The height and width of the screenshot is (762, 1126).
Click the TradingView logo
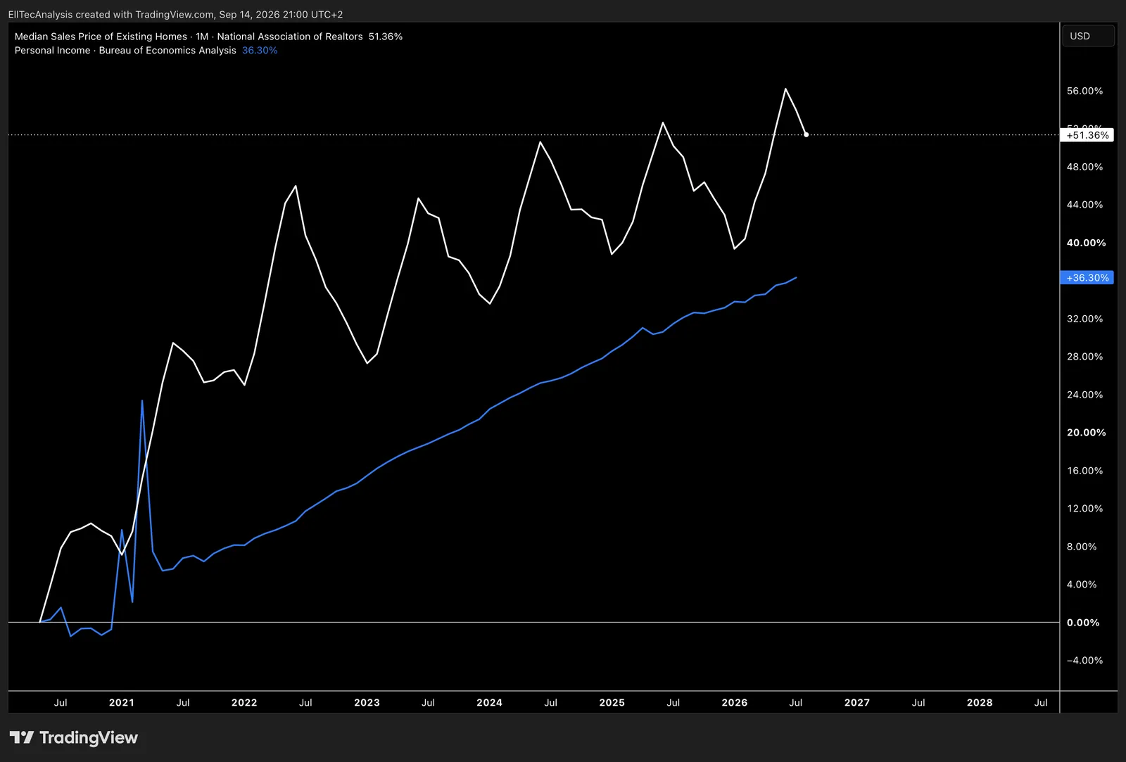pyautogui.click(x=74, y=737)
